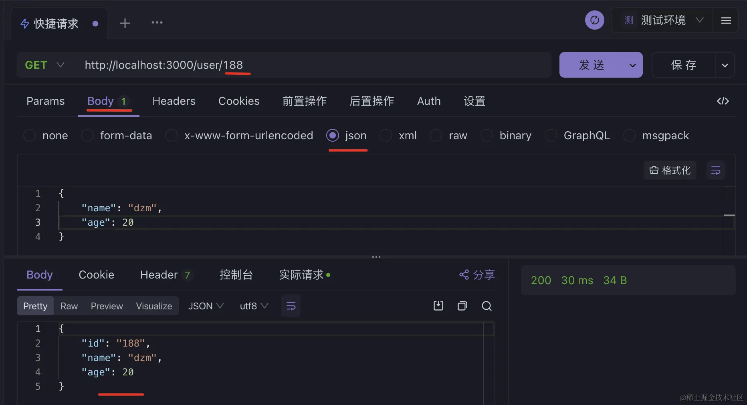Switch to the Headers request tab
This screenshot has height=405, width=747.
pyautogui.click(x=174, y=101)
